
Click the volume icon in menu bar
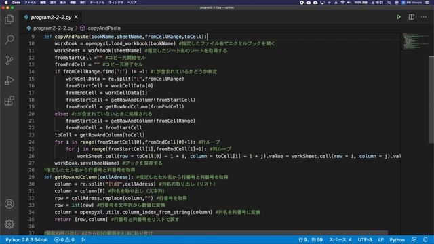tap(349, 3)
